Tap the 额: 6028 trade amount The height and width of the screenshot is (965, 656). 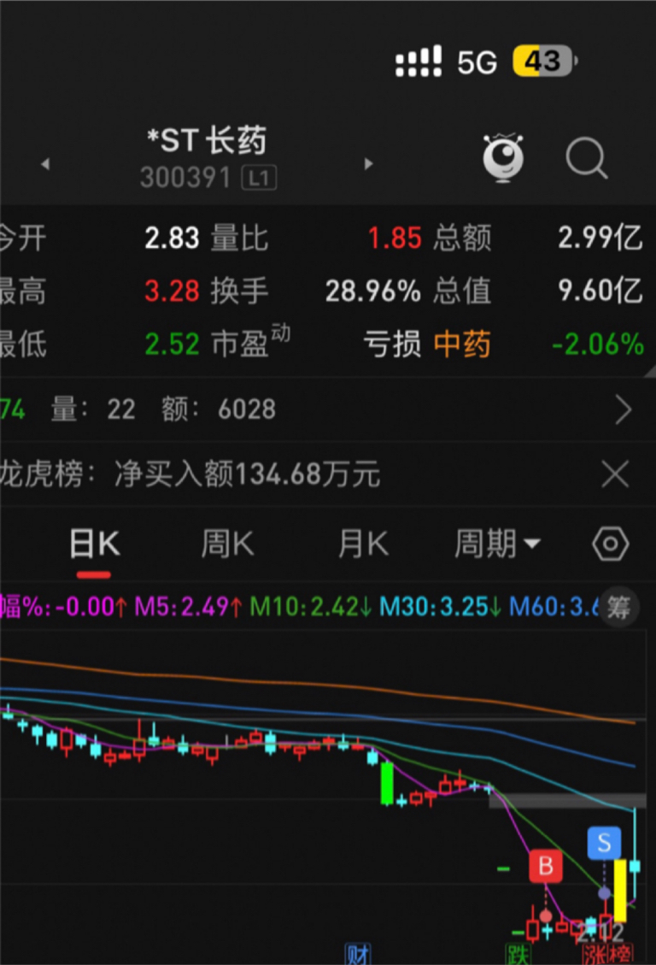219,410
